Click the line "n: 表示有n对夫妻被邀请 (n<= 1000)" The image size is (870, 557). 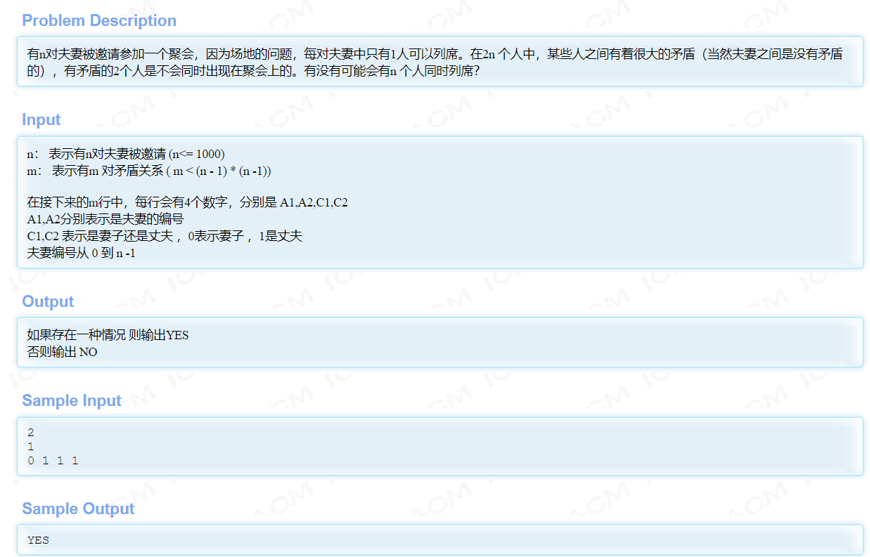[126, 154]
